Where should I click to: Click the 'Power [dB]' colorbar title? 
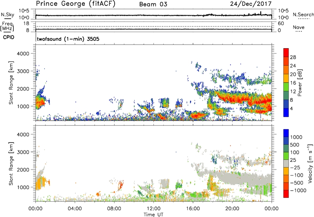[299, 83]
